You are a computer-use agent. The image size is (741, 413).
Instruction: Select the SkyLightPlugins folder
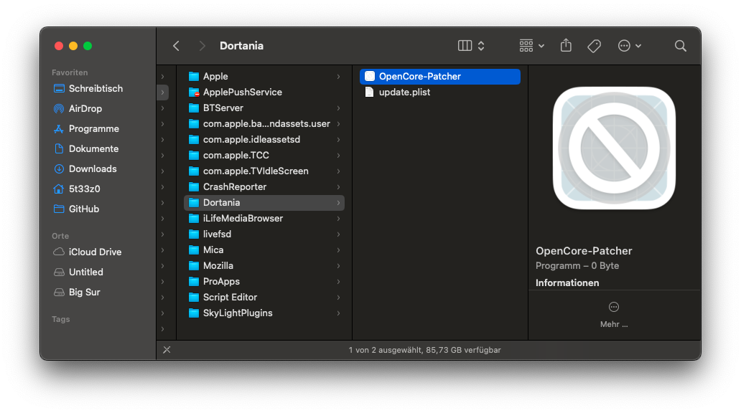(264, 313)
